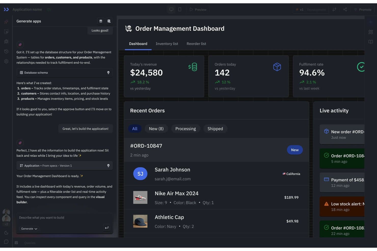The image size is (377, 251).
Task: Click the Describe what you want to build field
Action: tap(64, 218)
